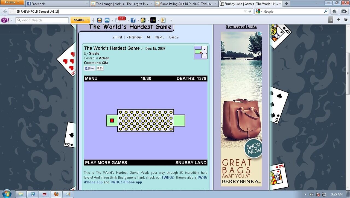Click the yellow SEARCH button
The image size is (350, 198).
coord(79,20)
